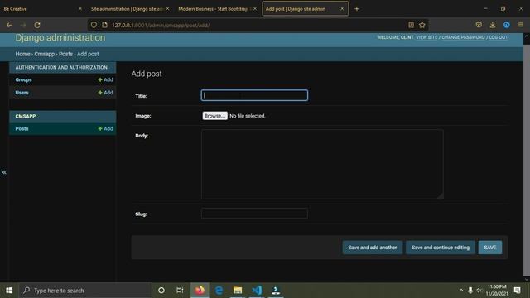Screen dimensions: 530x298
Task: Click Save and add another
Action: pos(373,248)
